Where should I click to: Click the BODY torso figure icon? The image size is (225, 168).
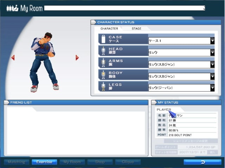click(x=103, y=75)
